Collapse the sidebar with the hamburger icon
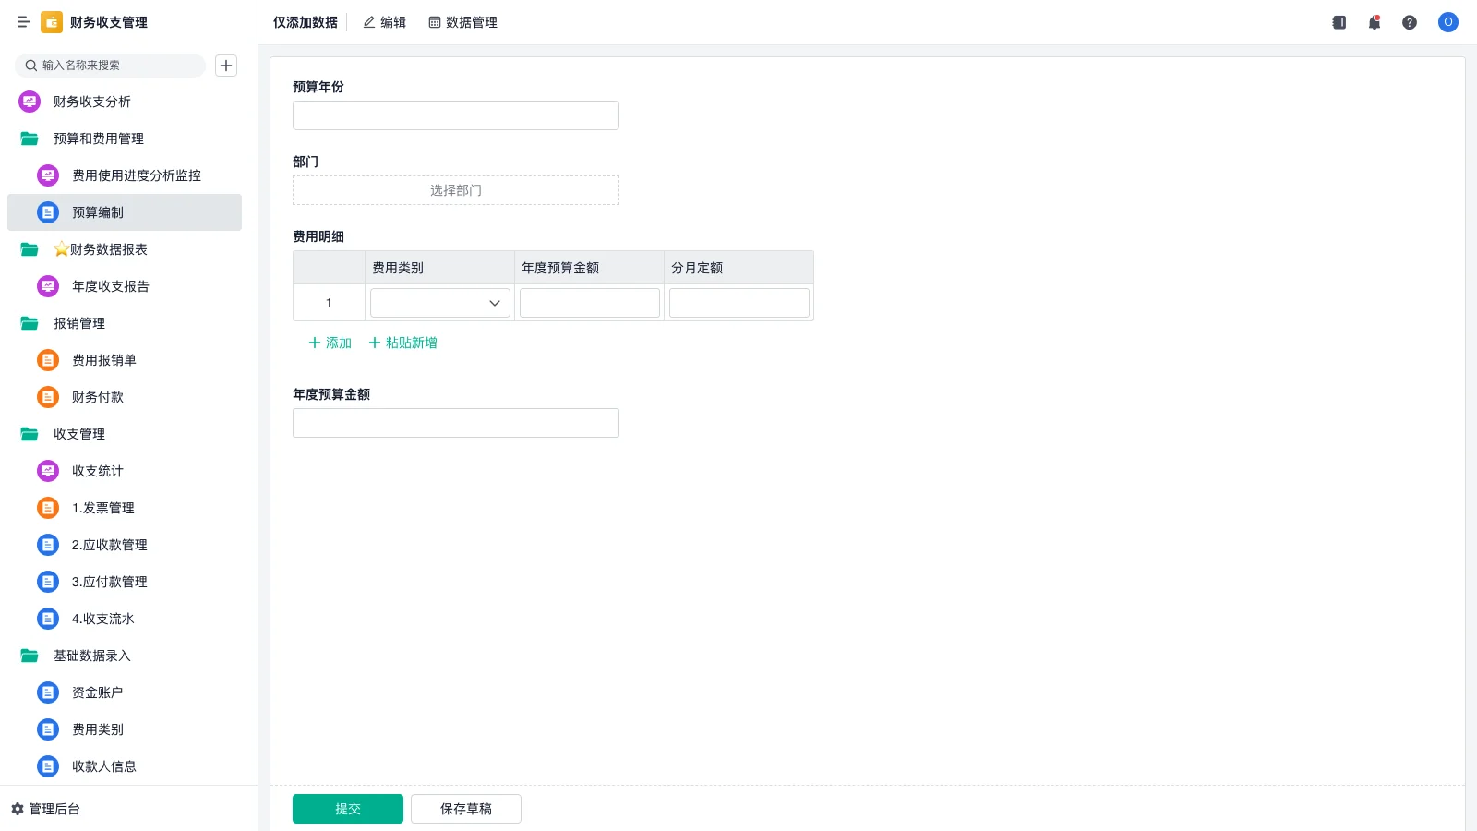 [23, 22]
